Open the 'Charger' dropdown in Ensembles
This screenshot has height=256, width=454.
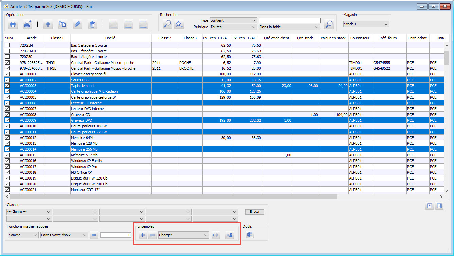(183, 235)
